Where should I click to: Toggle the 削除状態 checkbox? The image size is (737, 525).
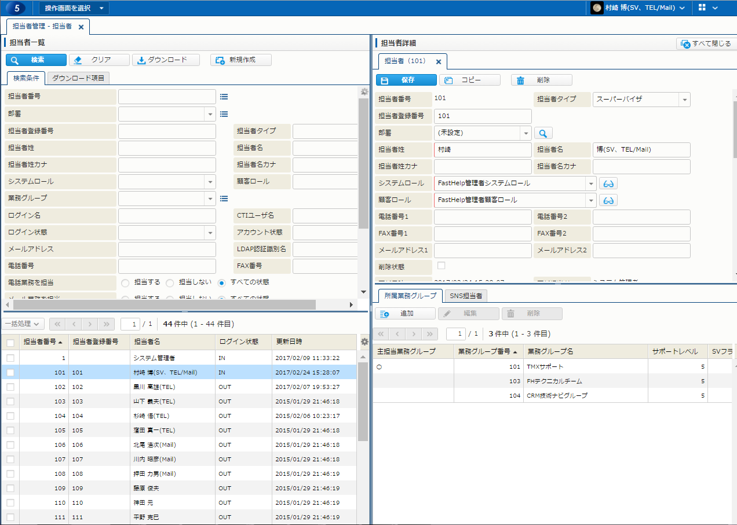pyautogui.click(x=441, y=266)
